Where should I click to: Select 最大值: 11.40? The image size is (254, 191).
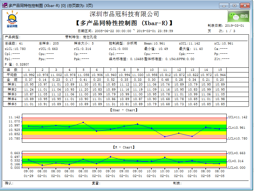click(x=191, y=49)
